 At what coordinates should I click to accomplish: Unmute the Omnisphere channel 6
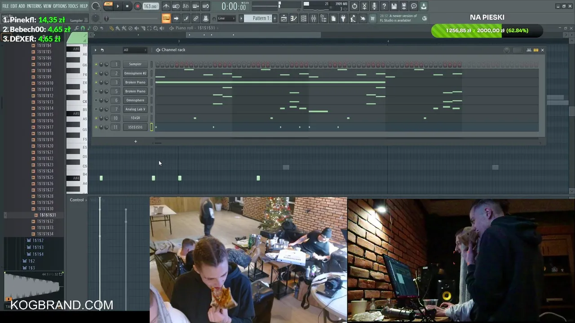point(96,100)
